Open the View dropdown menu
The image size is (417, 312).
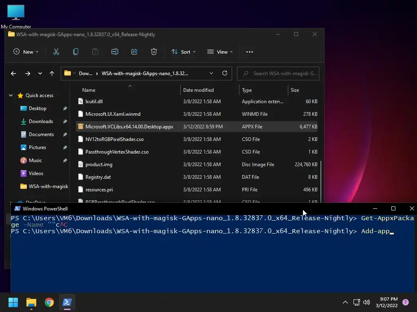[220, 52]
